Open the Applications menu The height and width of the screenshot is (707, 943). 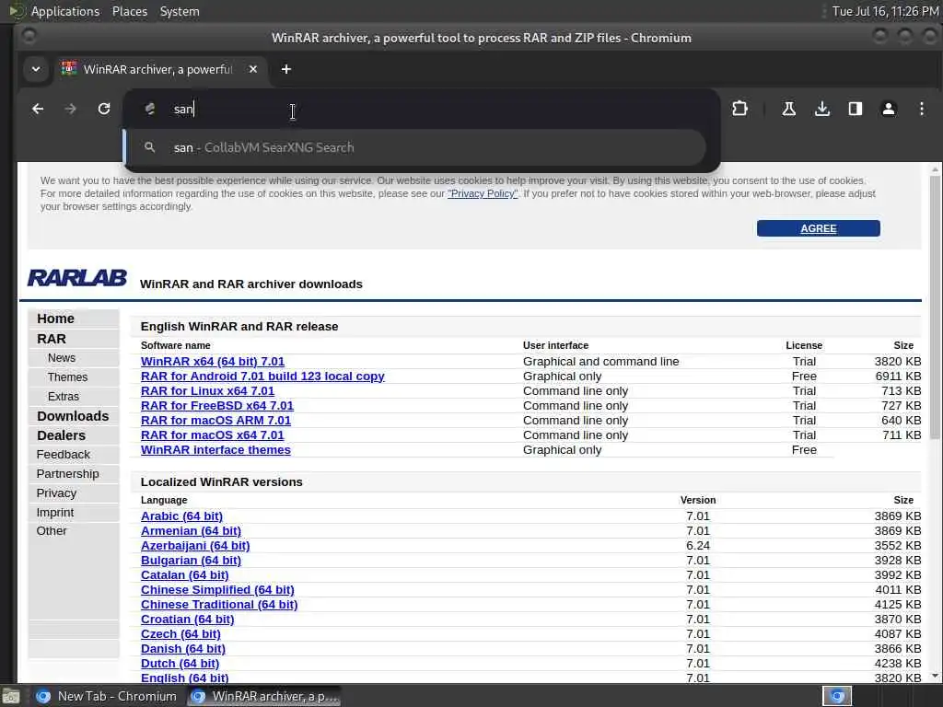pos(65,11)
